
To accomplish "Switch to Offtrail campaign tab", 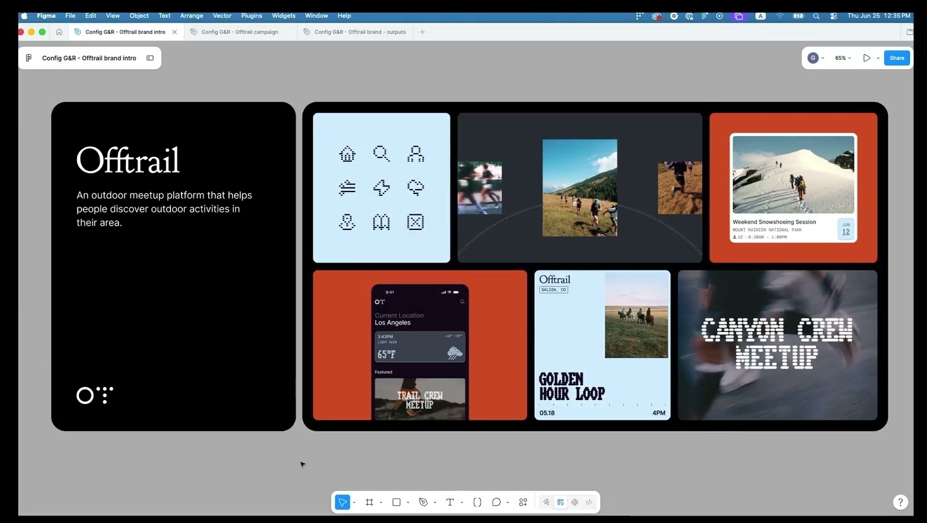I will 240,32.
